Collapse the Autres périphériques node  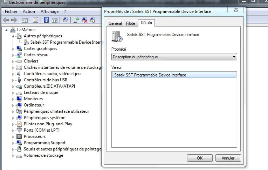pos(13,36)
